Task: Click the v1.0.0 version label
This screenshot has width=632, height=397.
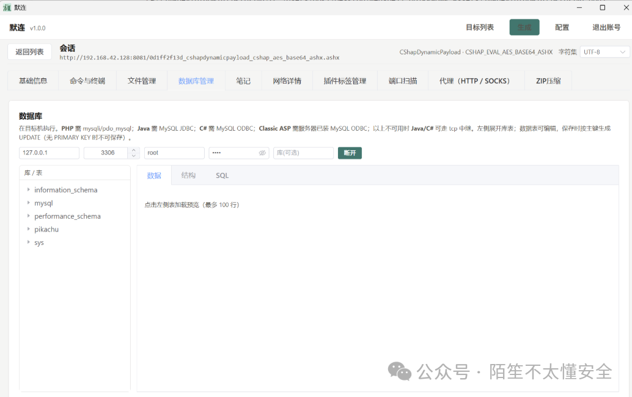Action: [x=37, y=28]
